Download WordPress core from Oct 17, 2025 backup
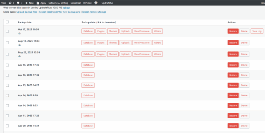The image size is (265, 133). coord(142,31)
